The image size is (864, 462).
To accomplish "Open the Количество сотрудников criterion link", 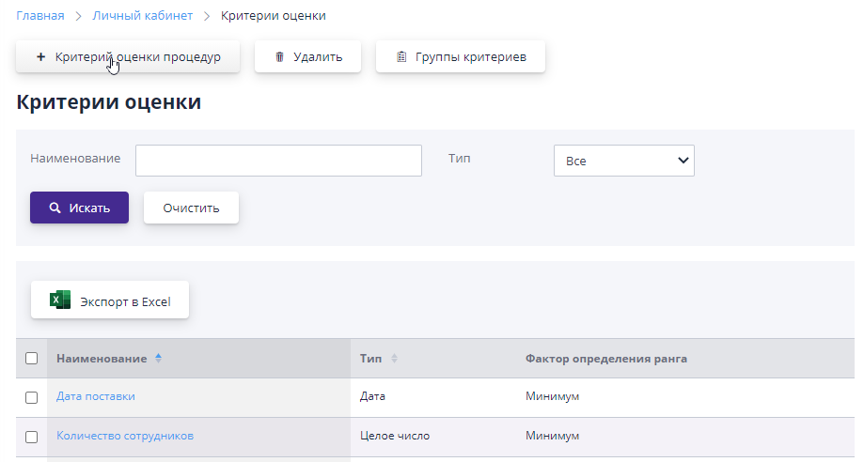I will pyautogui.click(x=125, y=436).
